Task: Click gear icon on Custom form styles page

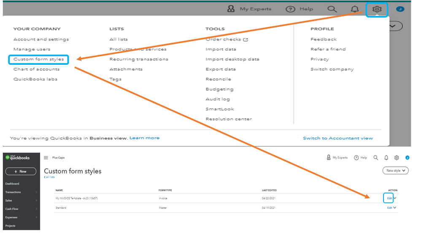Action: coord(397,158)
